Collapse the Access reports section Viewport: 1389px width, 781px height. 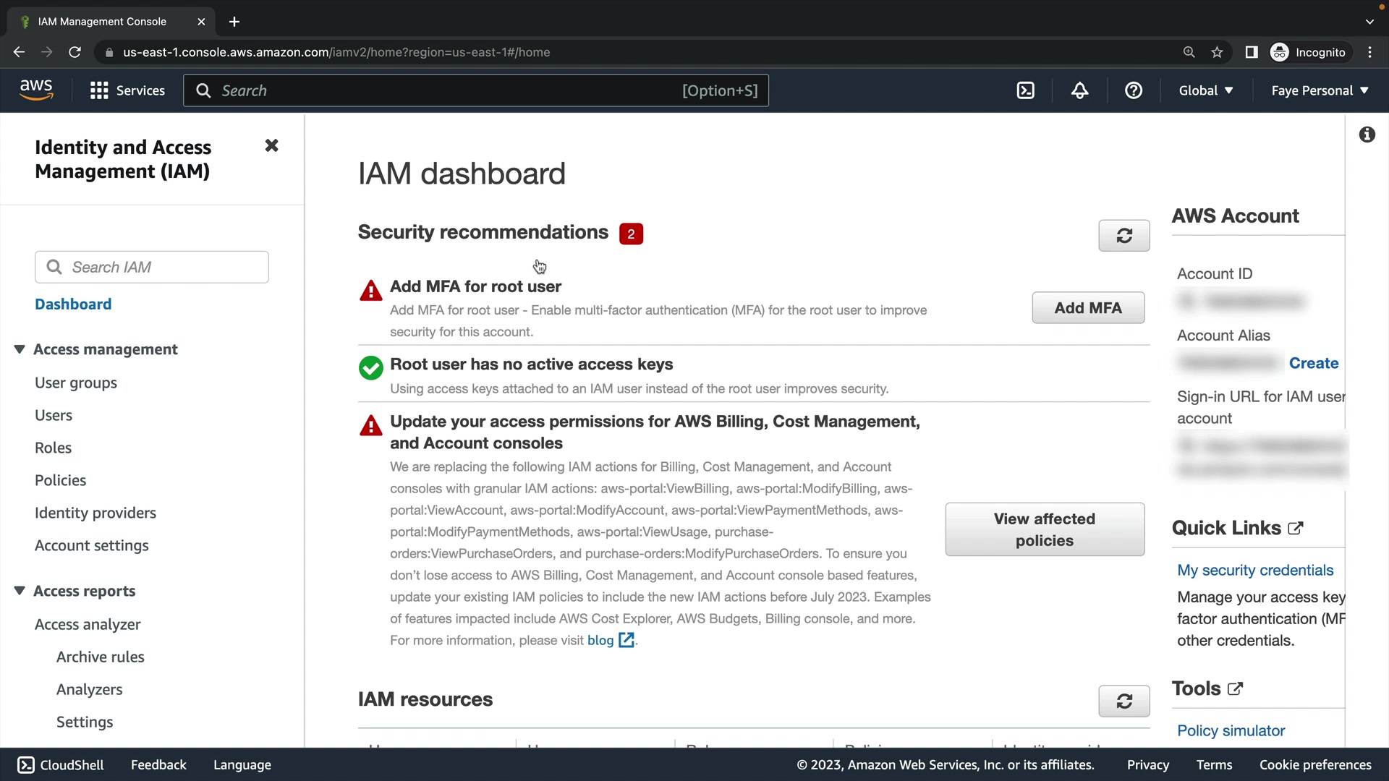click(x=20, y=591)
